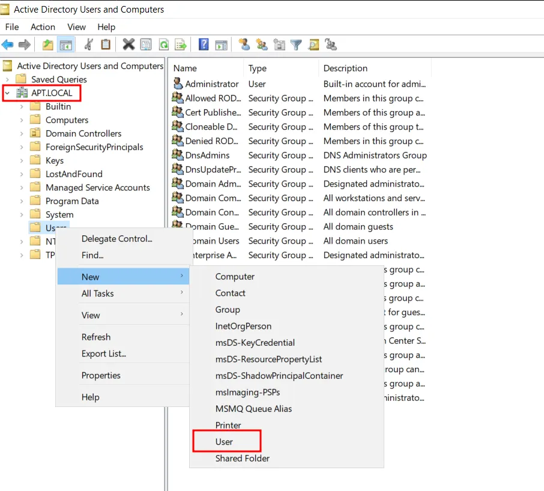
Task: Click the filter funnel toolbar icon
Action: [296, 45]
